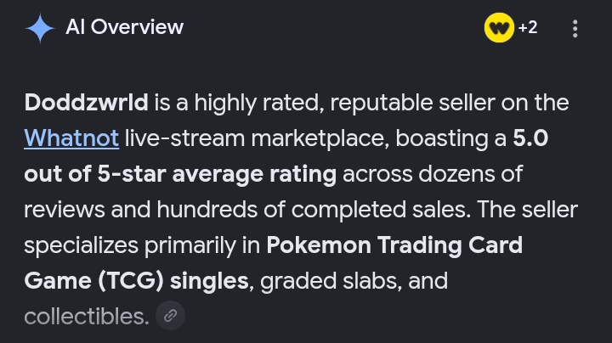Click the words highly rated

coord(259,103)
